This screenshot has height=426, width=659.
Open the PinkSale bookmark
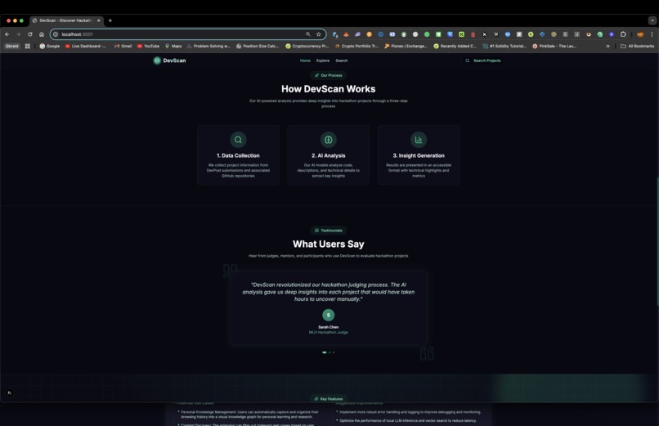pyautogui.click(x=554, y=47)
